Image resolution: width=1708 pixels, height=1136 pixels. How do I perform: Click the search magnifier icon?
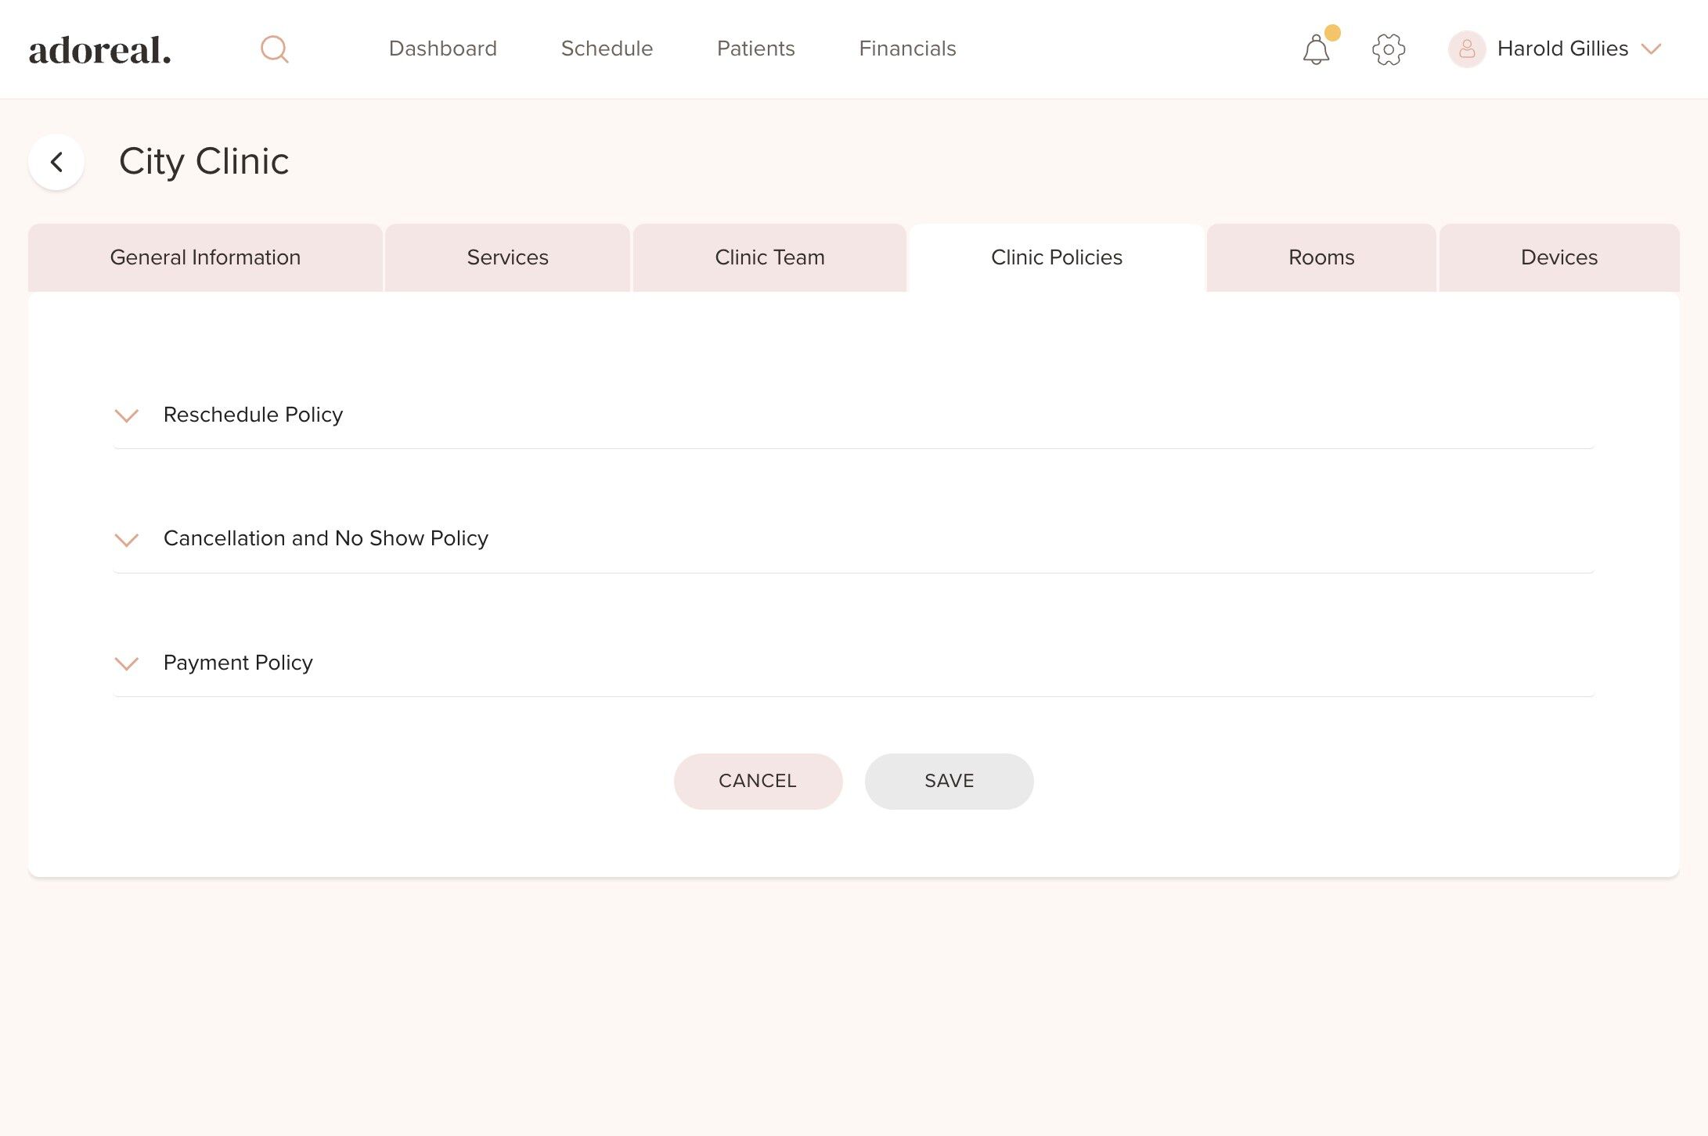(x=274, y=49)
